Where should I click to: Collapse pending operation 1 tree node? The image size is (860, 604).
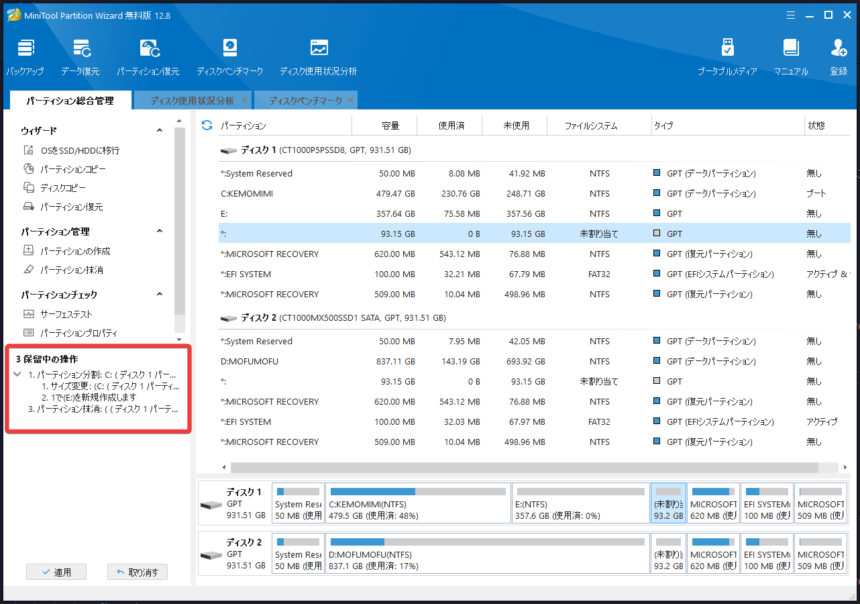point(17,374)
